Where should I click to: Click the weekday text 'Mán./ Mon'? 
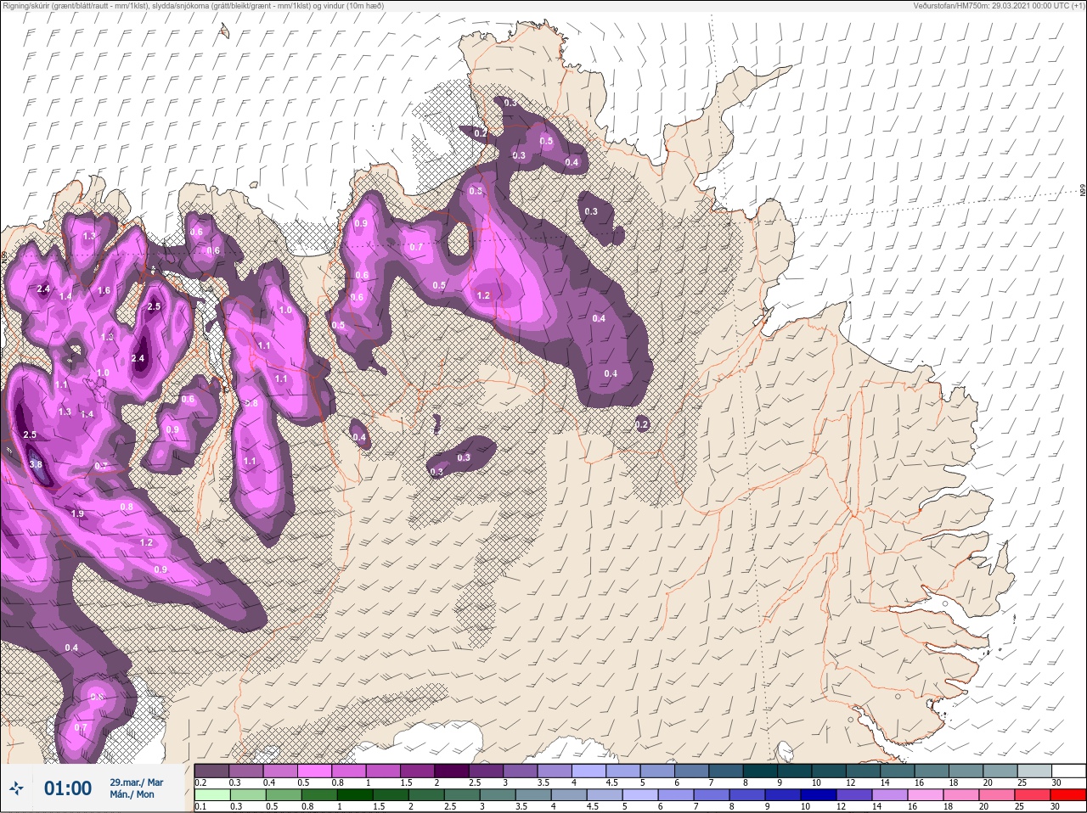[132, 794]
